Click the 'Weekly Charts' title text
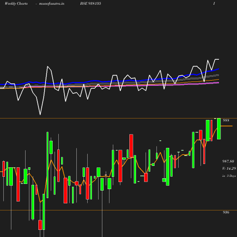The width and height of the screenshot is (237, 237). [x=16, y=3]
